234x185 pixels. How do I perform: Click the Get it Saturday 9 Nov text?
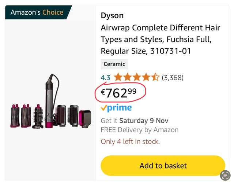134,121
